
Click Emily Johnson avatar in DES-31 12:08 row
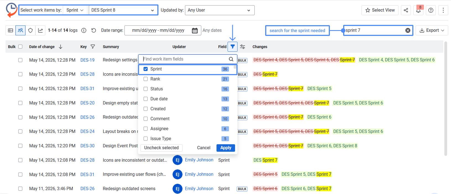pos(178,174)
